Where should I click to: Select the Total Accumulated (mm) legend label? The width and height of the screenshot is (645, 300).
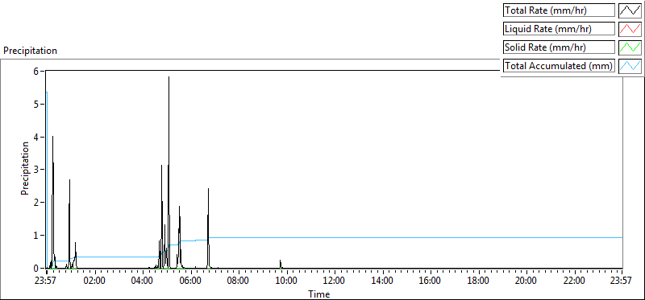(x=559, y=66)
